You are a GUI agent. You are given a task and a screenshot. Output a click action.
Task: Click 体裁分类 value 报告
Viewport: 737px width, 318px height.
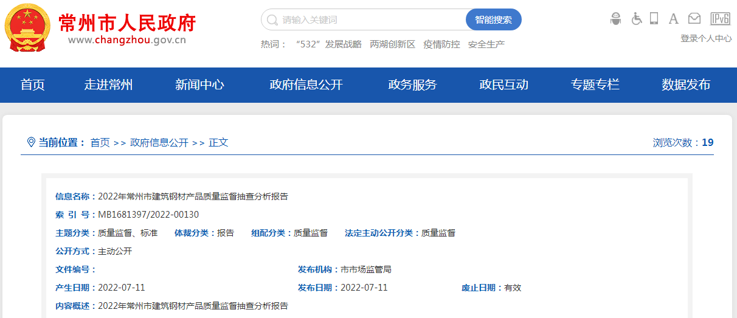pos(226,233)
